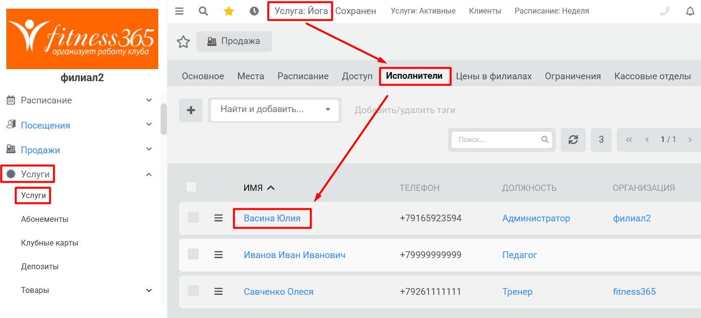Expand the Продажи sidebar section

click(x=149, y=149)
